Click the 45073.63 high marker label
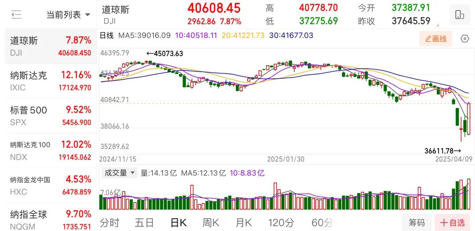The height and width of the screenshot is (231, 475). point(165,54)
